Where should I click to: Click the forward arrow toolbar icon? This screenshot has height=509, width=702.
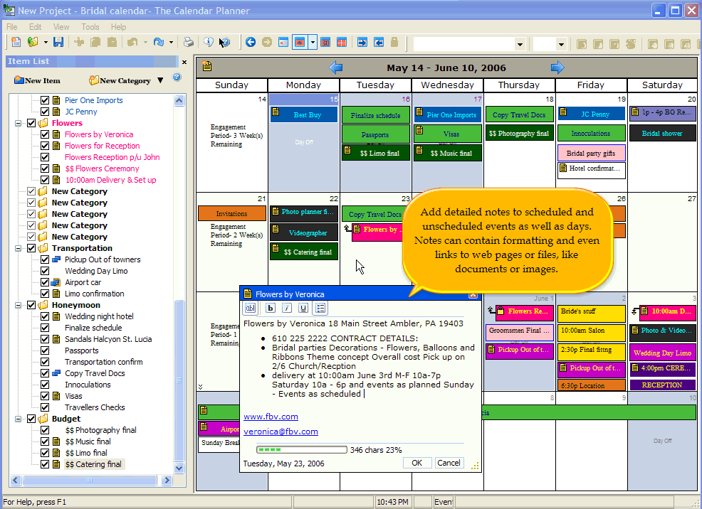267,43
